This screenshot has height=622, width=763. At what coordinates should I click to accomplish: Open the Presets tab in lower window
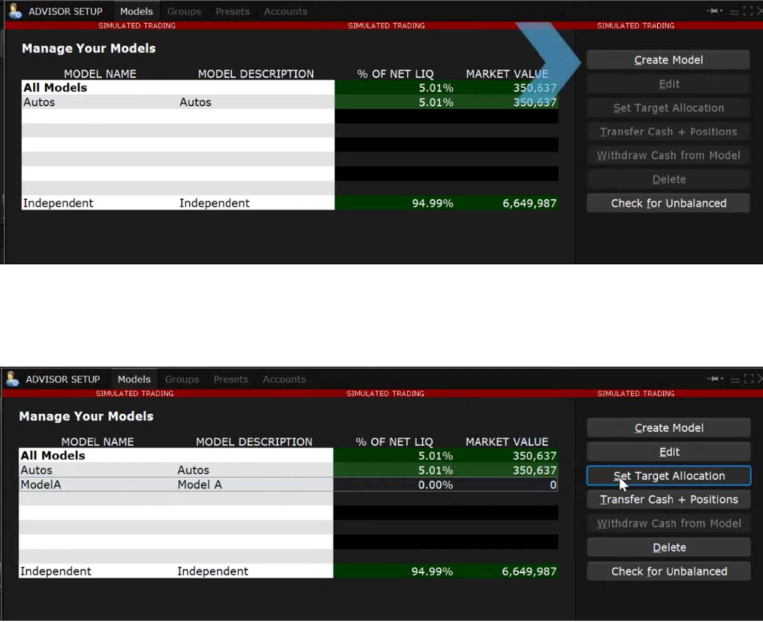[x=230, y=380]
